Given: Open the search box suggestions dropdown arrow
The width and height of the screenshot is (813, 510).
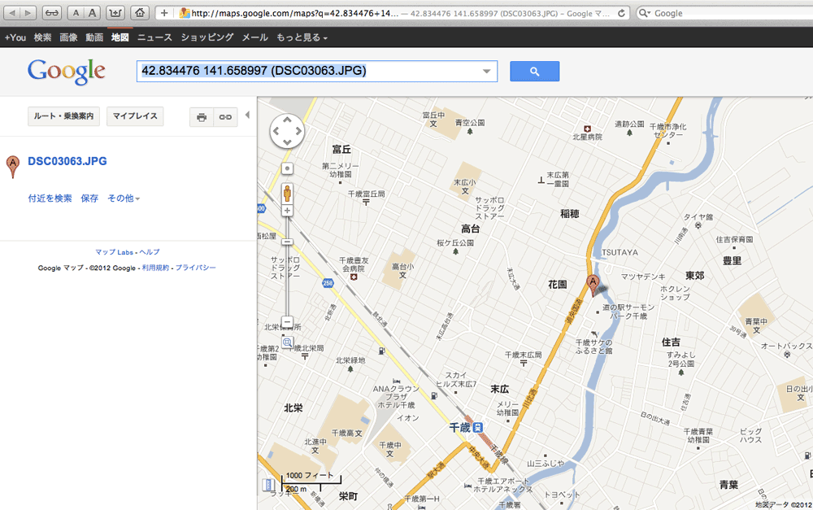Looking at the screenshot, I should (x=486, y=72).
